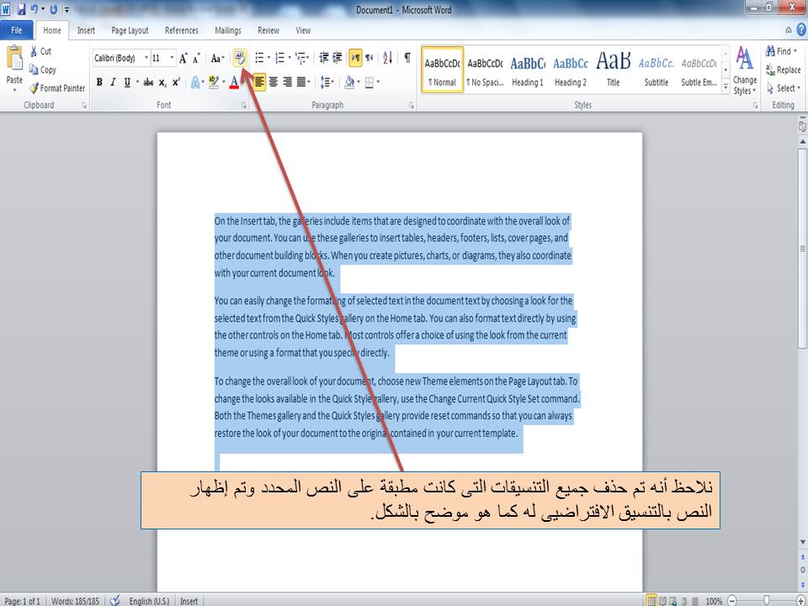Open Word Help question mark icon
The width and height of the screenshot is (808, 606).
tap(801, 30)
